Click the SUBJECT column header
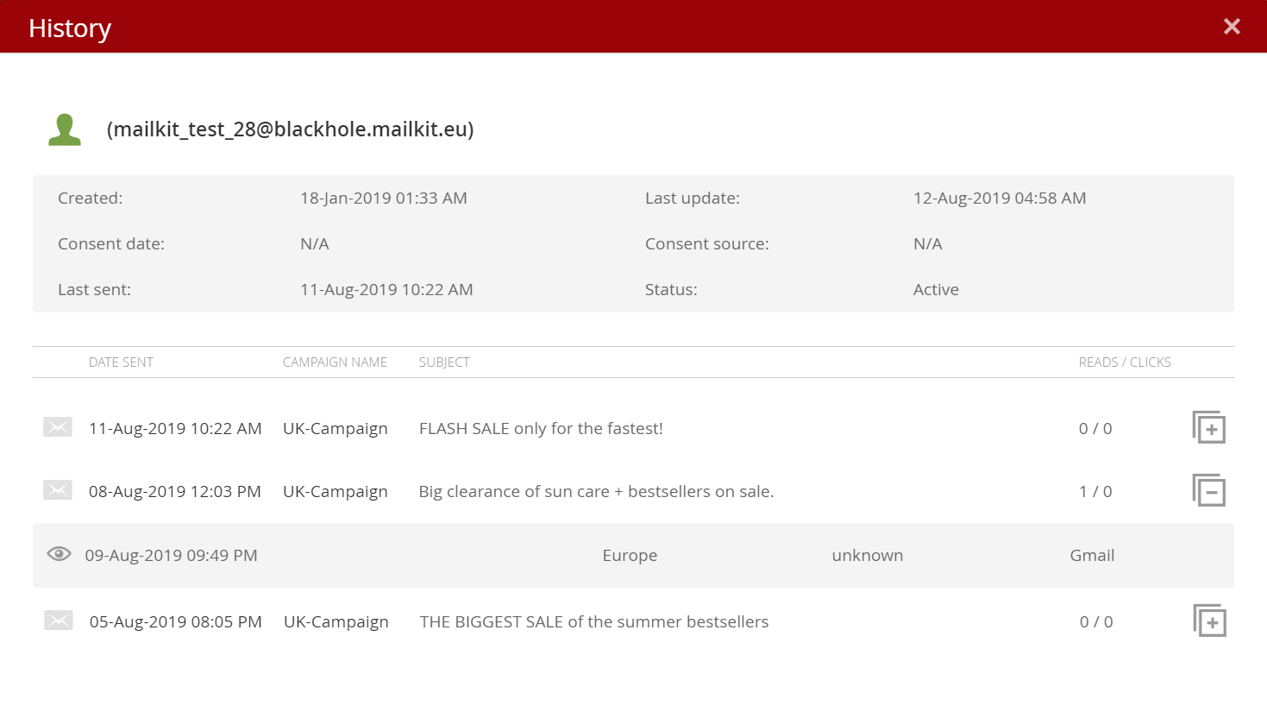The image size is (1267, 712). click(x=444, y=362)
